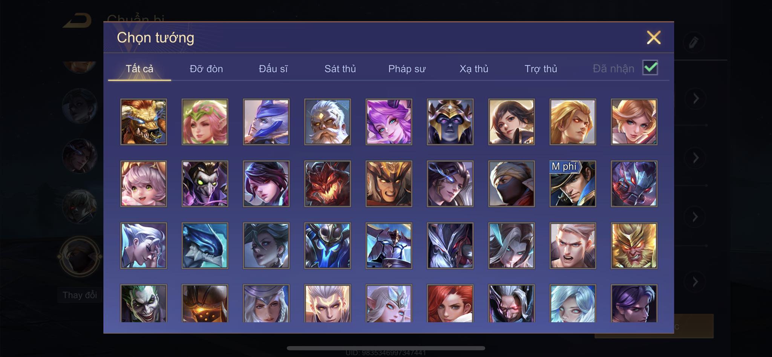Choose the purple-haired girl hero
772x357 pixels.
coord(389,122)
